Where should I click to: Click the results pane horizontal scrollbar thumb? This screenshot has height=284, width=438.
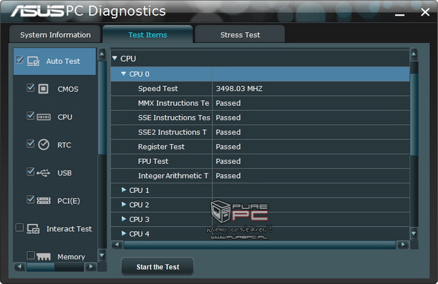(x=260, y=245)
